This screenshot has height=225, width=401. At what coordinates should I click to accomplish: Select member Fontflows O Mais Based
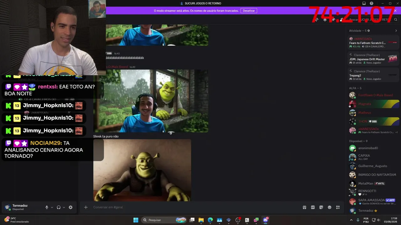pos(374,95)
